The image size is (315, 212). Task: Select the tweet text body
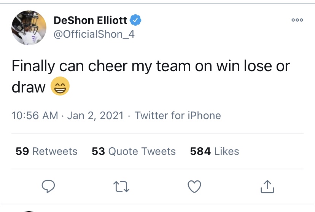point(151,67)
